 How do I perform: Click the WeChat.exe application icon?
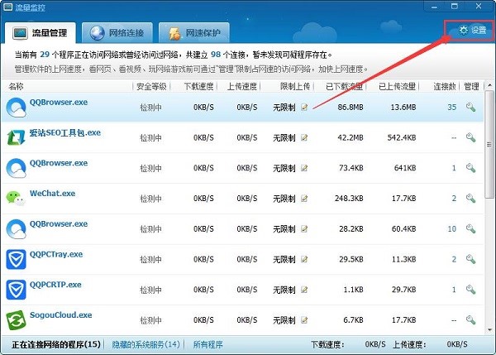click(x=16, y=199)
